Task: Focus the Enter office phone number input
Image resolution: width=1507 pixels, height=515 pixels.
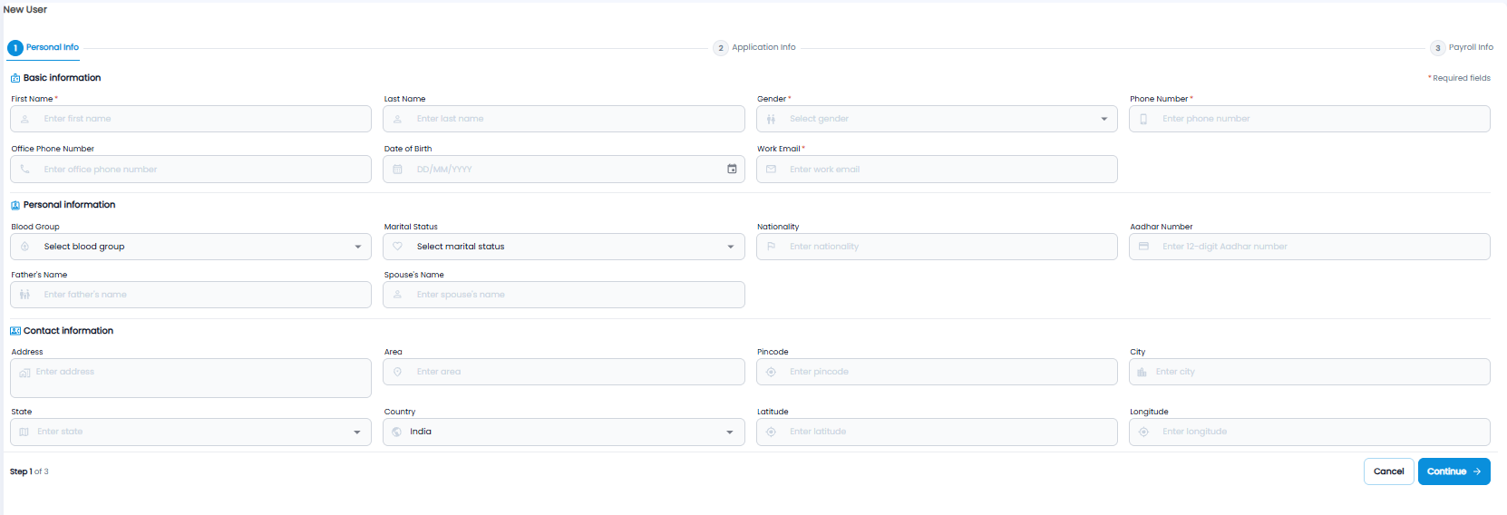Action: pyautogui.click(x=190, y=170)
